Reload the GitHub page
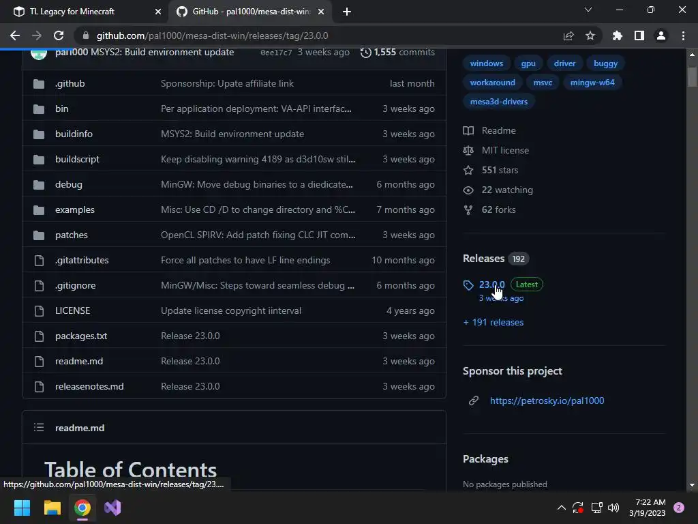Viewport: 698px width, 524px height. coord(59,35)
